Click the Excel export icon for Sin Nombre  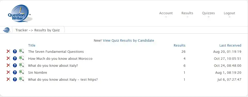21,72
